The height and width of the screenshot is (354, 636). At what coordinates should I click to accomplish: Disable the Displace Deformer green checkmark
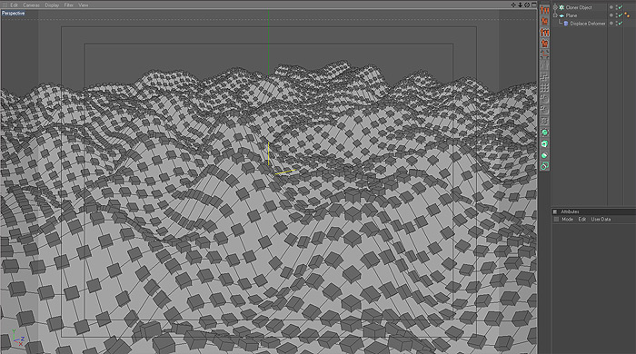[621, 24]
